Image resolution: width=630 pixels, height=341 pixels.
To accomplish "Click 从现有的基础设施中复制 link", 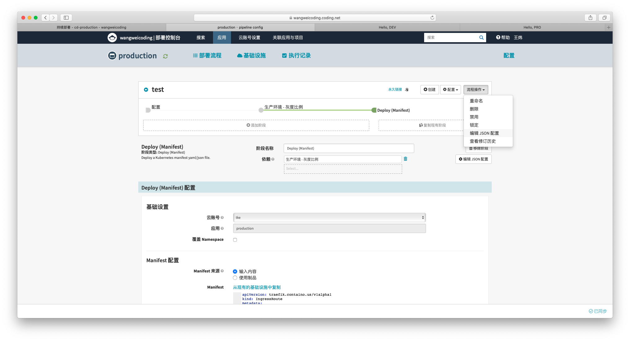I will click(257, 287).
